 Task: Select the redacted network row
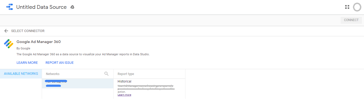(78, 84)
